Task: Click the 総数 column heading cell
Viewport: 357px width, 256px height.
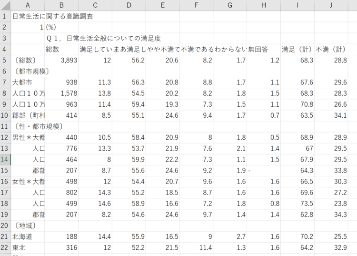Action: pyautogui.click(x=52, y=49)
